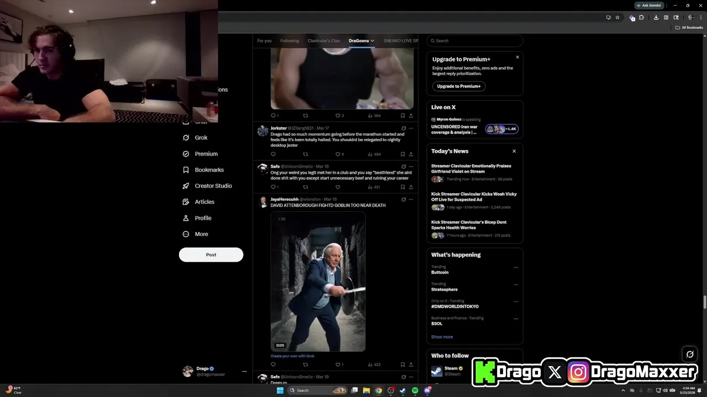Screen dimensions: 707x397
Task: Repost Safe's 'Ong your weird' post
Action: (x=305, y=187)
